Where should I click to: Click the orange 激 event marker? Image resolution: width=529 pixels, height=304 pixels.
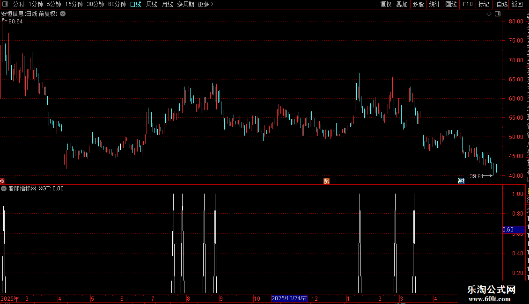pos(327,181)
